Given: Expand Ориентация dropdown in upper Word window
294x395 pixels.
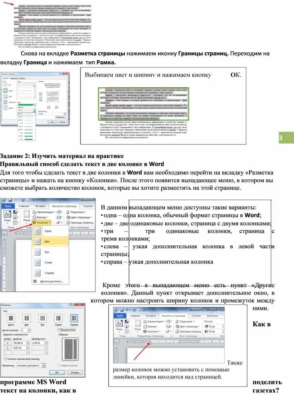Looking at the screenshot, I should [43, 212].
